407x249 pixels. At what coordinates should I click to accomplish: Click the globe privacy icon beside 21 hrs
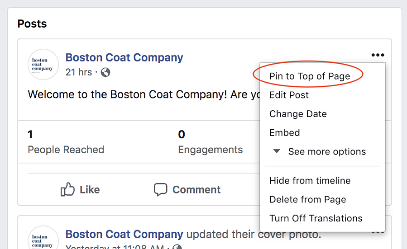[x=105, y=72]
